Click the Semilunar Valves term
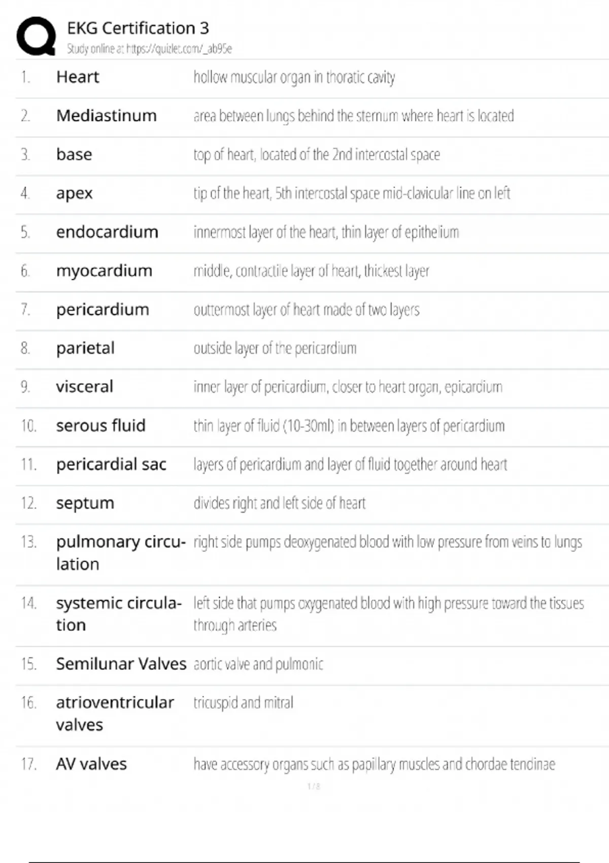This screenshot has height=863, width=609. (x=121, y=664)
